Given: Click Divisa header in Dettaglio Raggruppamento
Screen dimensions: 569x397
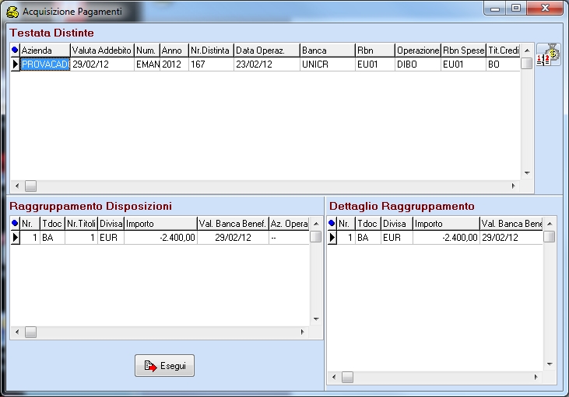Looking at the screenshot, I should pyautogui.click(x=397, y=224).
